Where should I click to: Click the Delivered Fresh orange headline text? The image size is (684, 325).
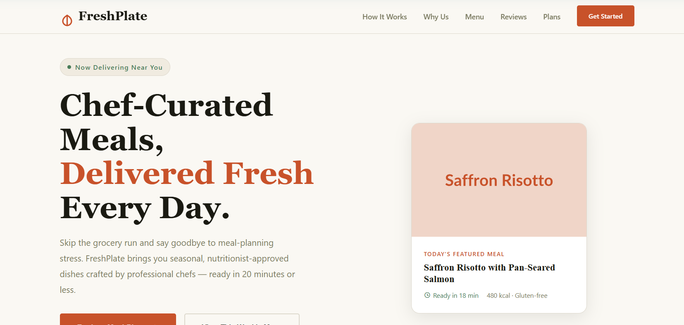pos(187,173)
